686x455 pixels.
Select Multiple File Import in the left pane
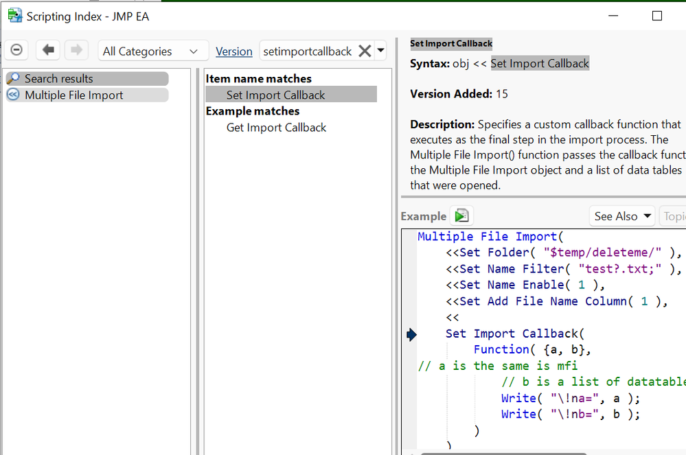(x=74, y=95)
